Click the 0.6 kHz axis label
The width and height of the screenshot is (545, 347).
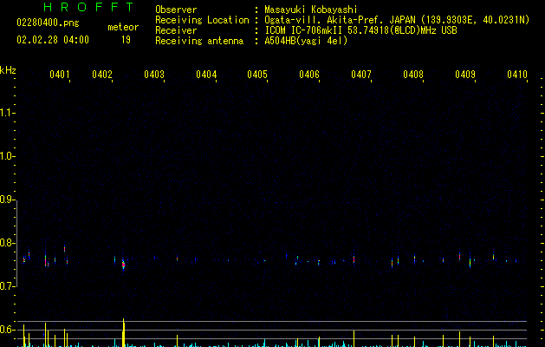(x=7, y=330)
